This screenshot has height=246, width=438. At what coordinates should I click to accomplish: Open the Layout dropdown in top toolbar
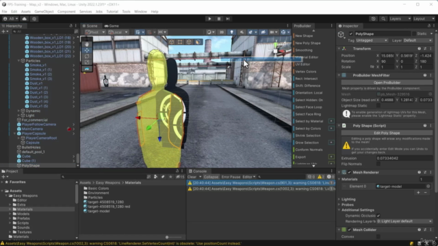[x=424, y=18]
